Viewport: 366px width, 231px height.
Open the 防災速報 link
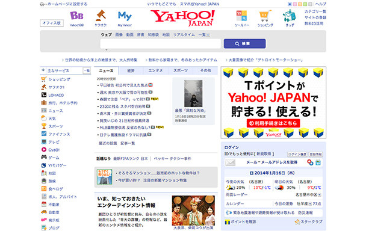point(305,213)
